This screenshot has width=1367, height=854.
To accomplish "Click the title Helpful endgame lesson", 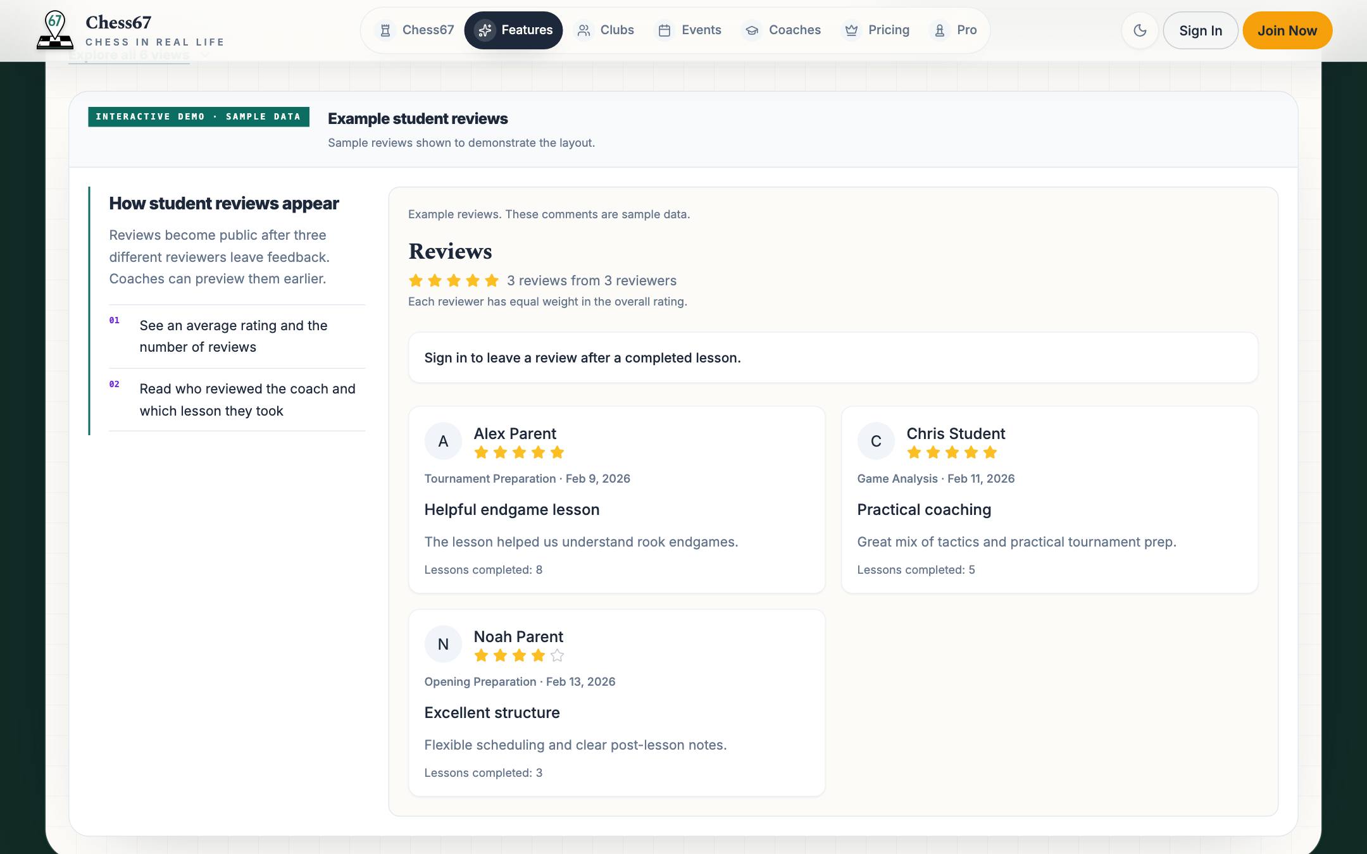I will click(x=512, y=509).
